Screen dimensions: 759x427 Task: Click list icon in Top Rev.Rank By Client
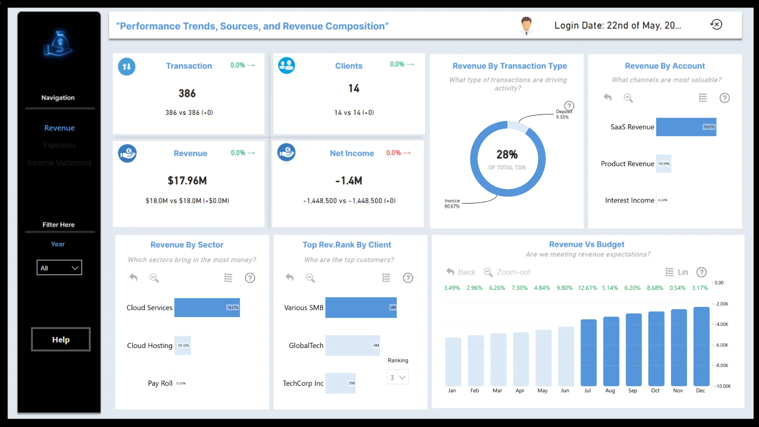click(386, 278)
